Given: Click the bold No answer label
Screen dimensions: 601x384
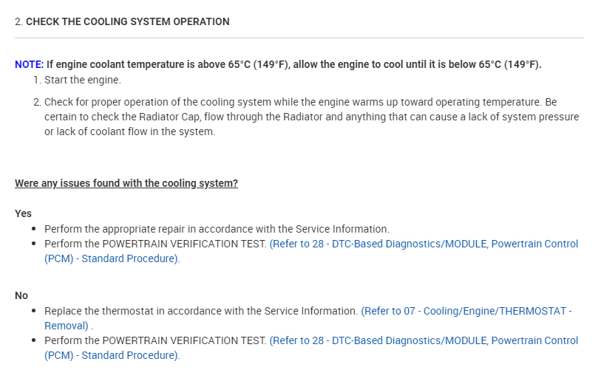Looking at the screenshot, I should 21,295.
